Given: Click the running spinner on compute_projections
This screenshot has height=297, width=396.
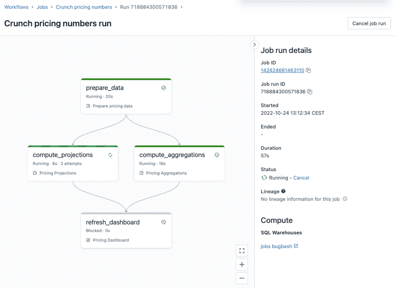Looking at the screenshot, I should tap(110, 155).
